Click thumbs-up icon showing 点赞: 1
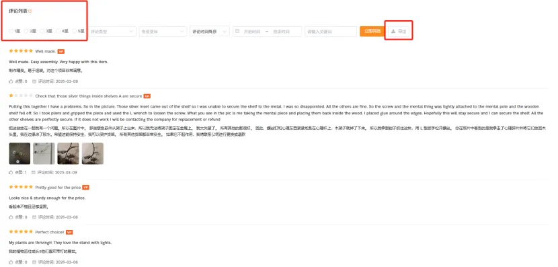The height and width of the screenshot is (267, 558). 11,172
